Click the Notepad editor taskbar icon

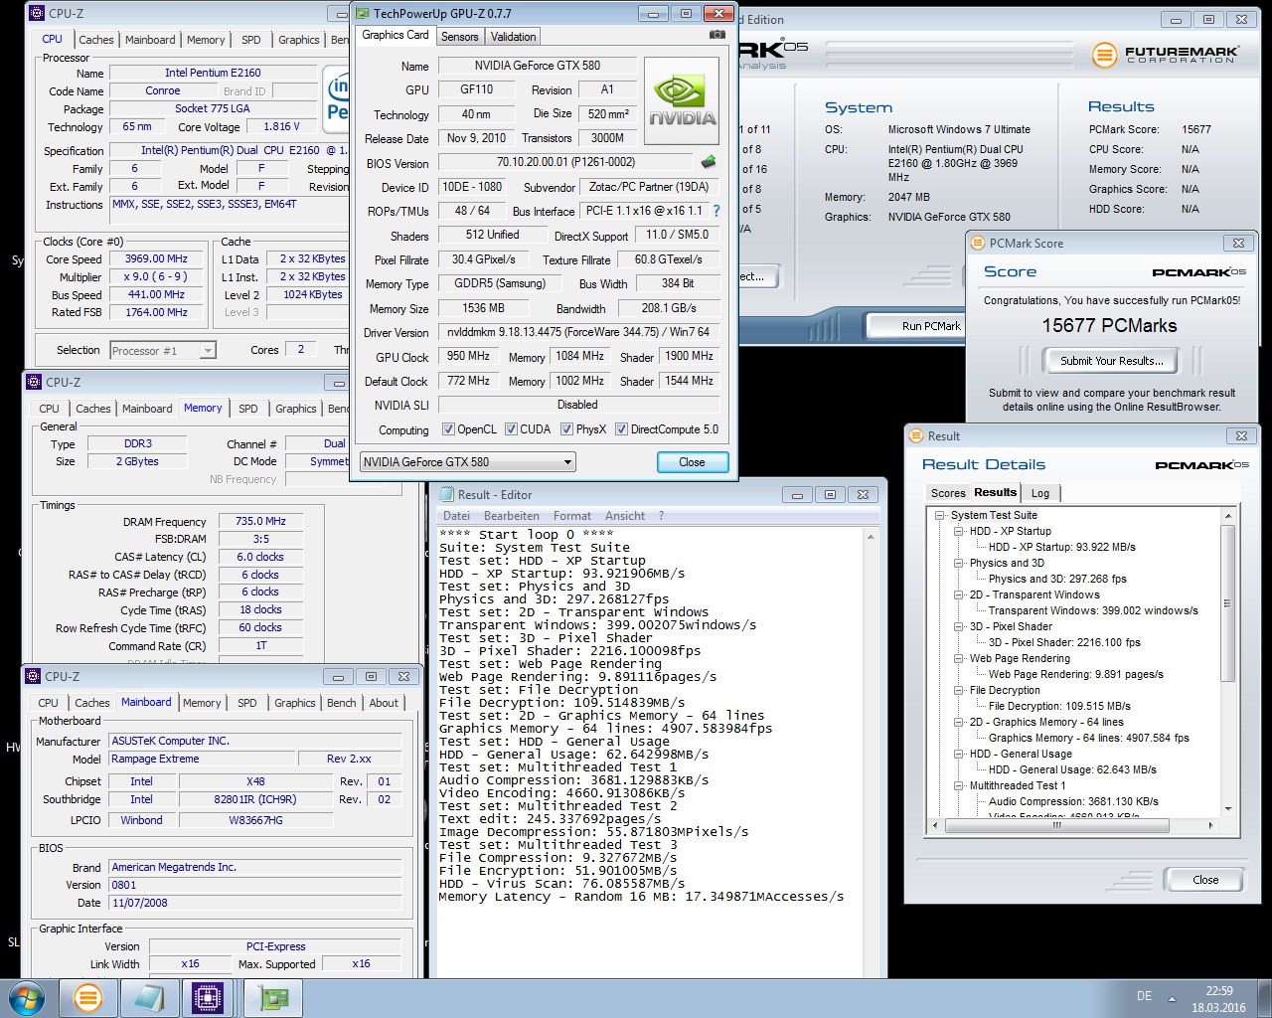pyautogui.click(x=149, y=997)
